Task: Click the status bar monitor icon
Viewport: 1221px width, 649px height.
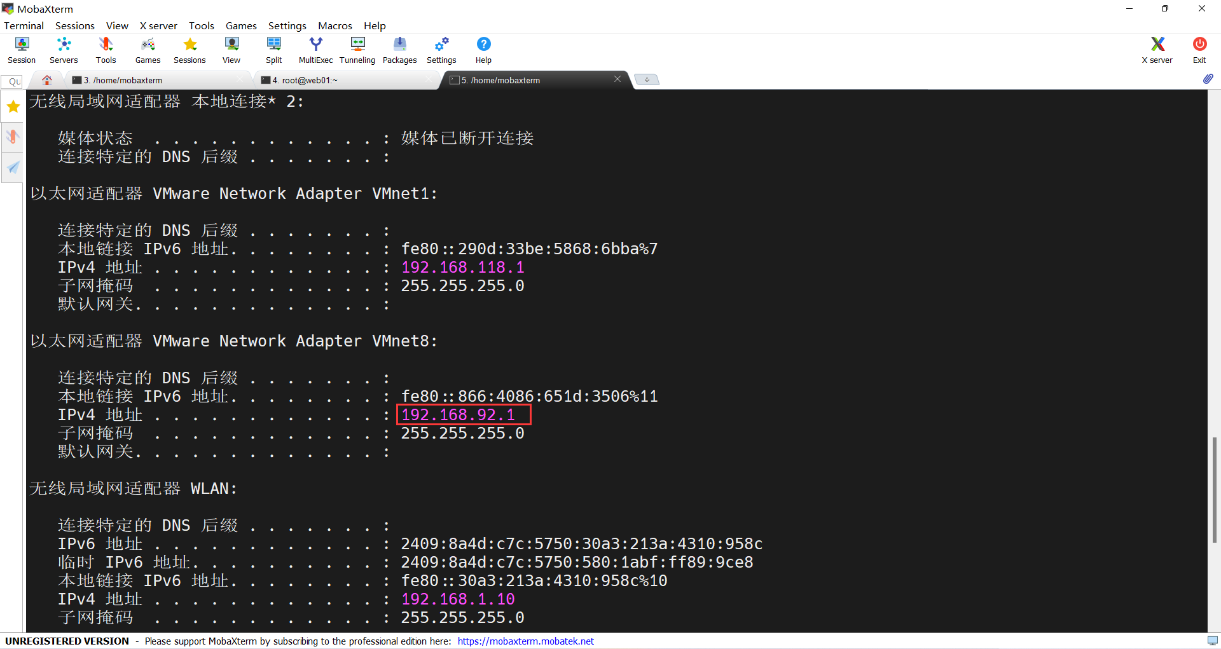Action: point(1213,641)
